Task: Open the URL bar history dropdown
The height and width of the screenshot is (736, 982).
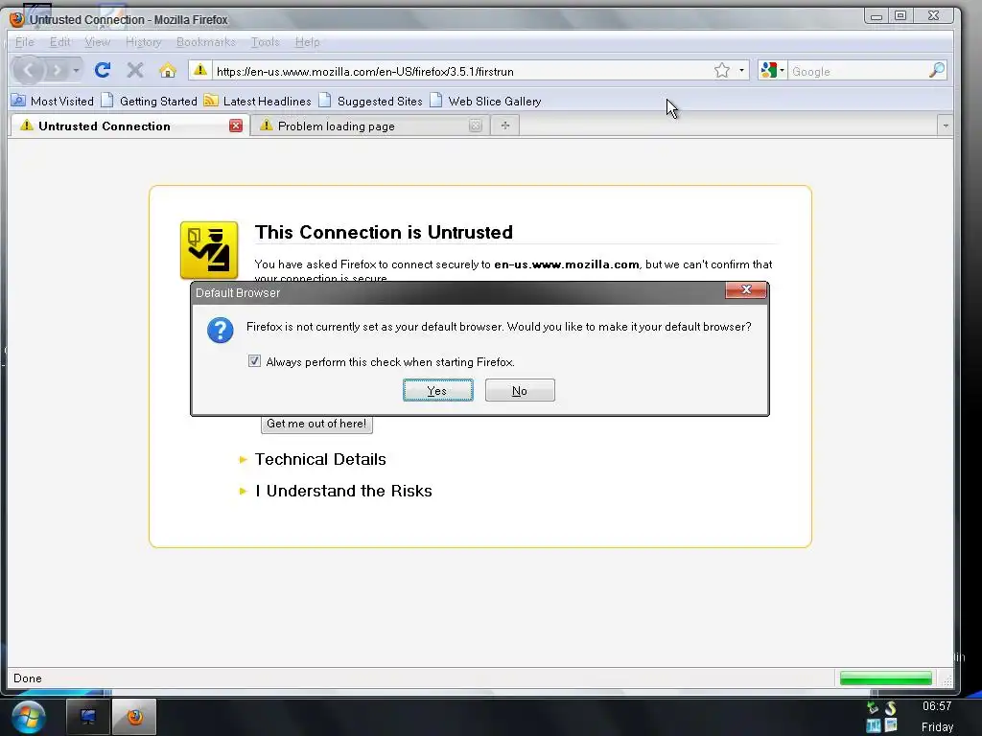Action: 741,70
